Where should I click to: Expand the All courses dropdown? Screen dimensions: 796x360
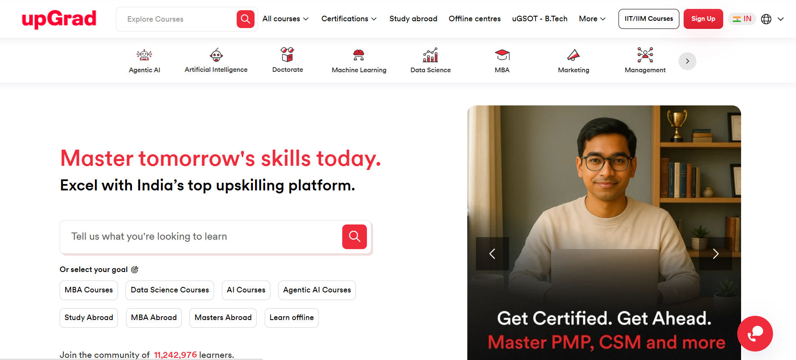point(285,19)
